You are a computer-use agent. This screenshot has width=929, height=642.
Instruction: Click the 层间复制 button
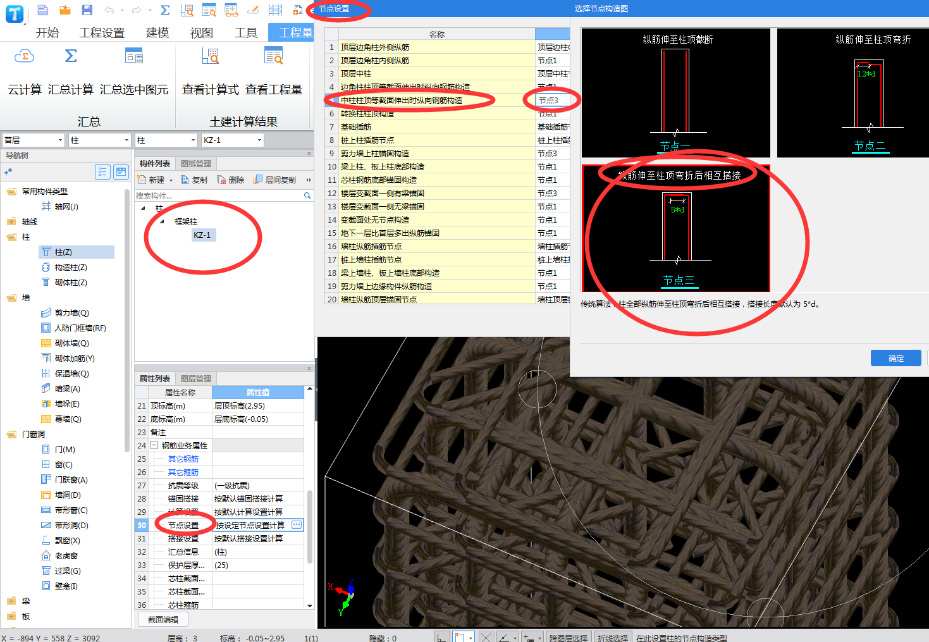pyautogui.click(x=275, y=180)
